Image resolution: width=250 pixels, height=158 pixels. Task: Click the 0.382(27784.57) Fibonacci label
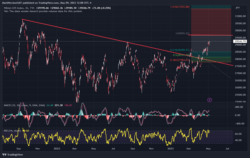[x=180, y=60]
